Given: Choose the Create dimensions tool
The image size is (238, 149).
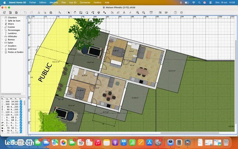Looking at the screenshot, I should click(x=99, y=13).
